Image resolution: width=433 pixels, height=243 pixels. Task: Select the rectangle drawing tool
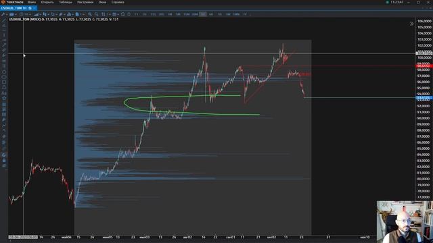(x=4, y=82)
